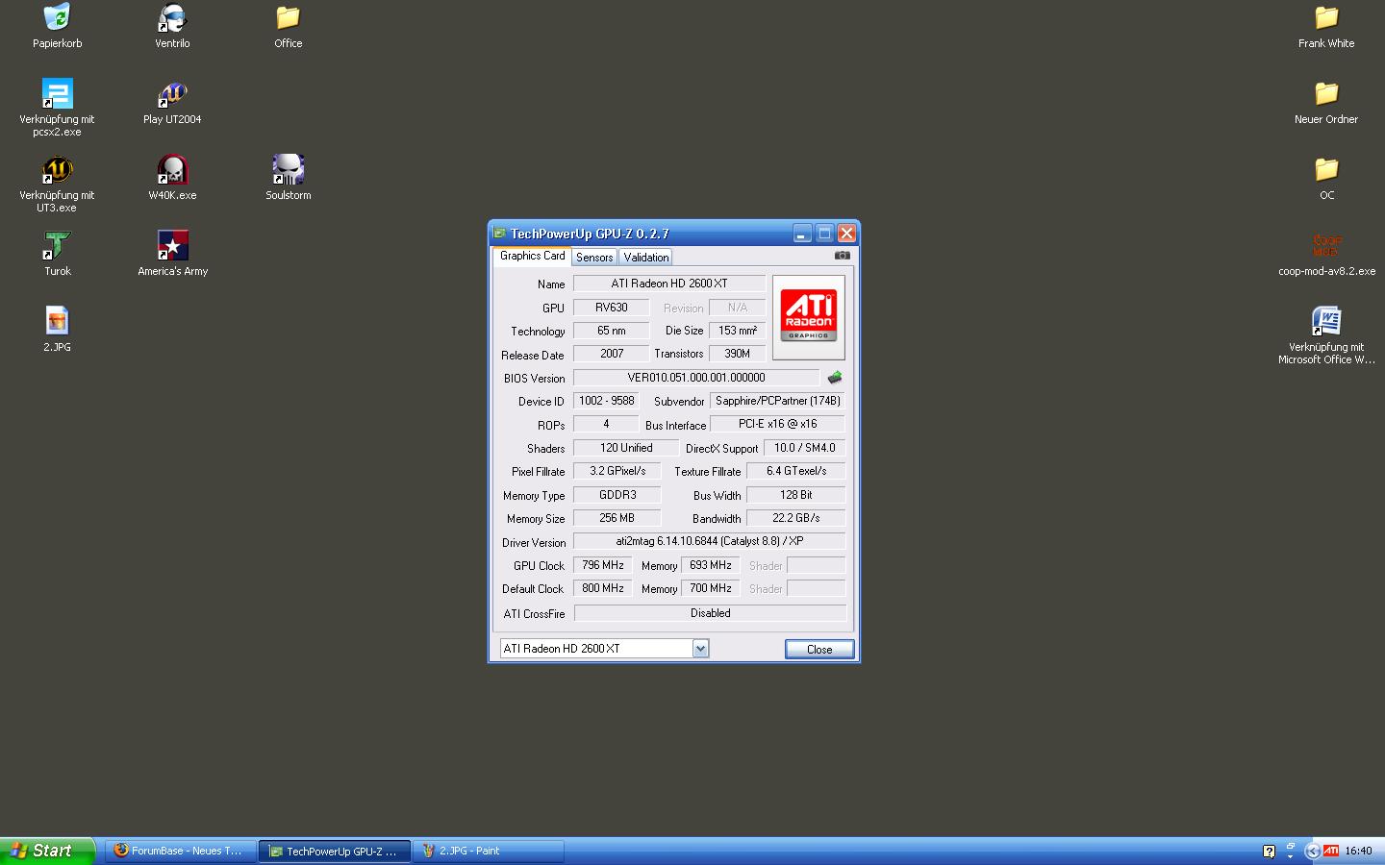Click the GPU Clock value 796 MHz
1385x865 pixels.
603,565
